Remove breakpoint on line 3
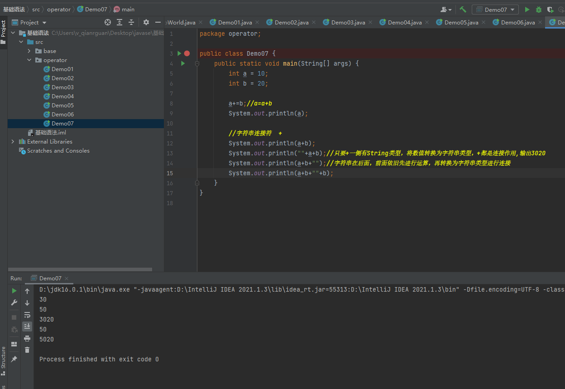Screen dimensions: 565x389 [187, 53]
